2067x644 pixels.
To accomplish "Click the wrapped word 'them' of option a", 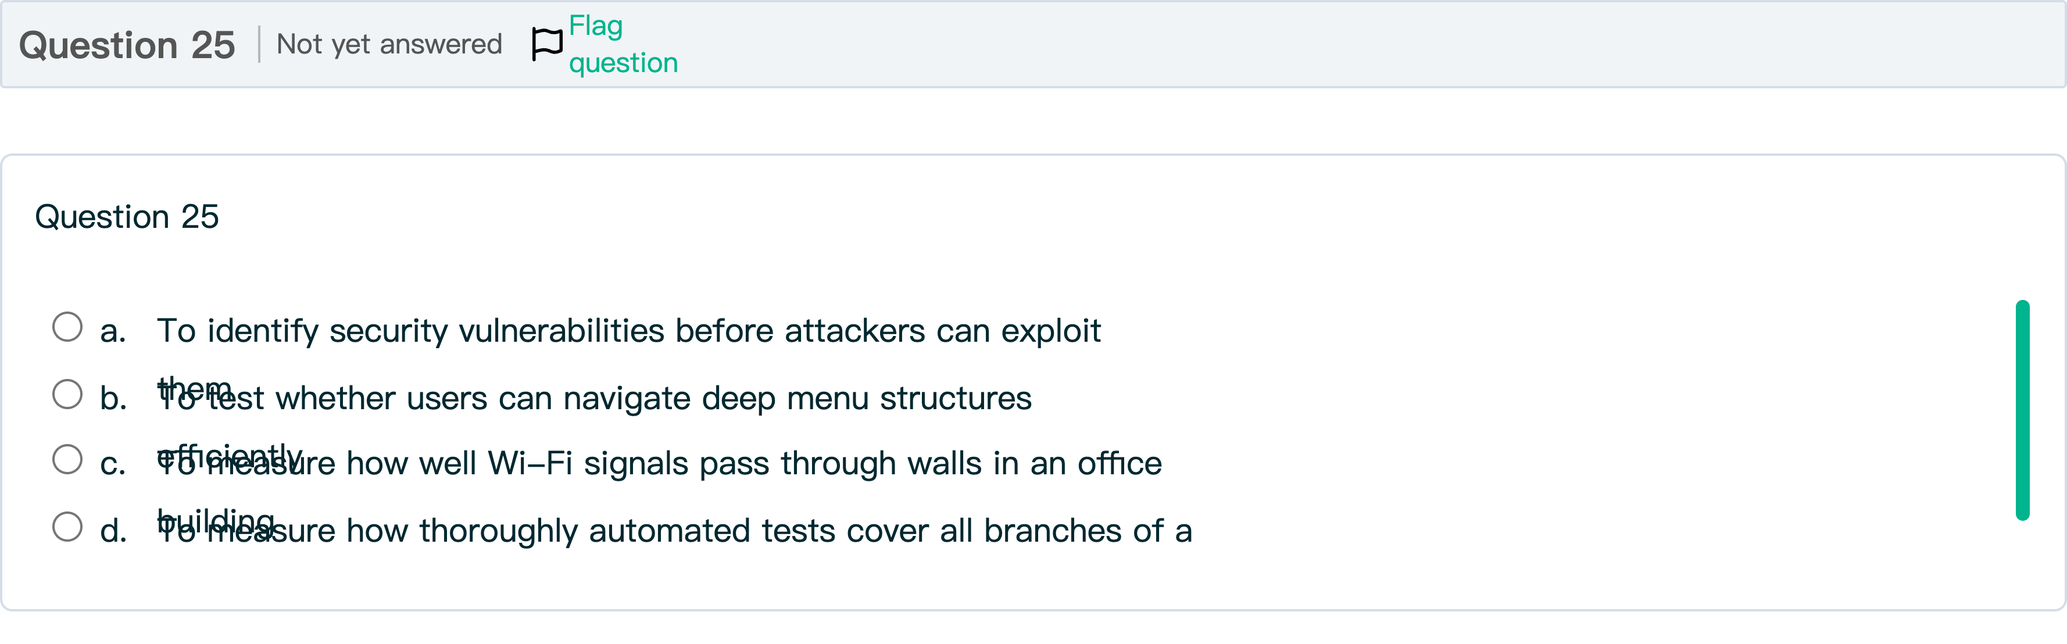I will click(x=194, y=389).
